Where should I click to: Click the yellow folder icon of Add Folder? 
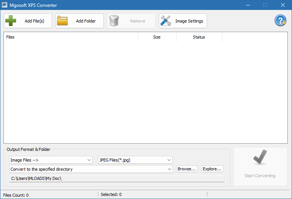(62, 21)
